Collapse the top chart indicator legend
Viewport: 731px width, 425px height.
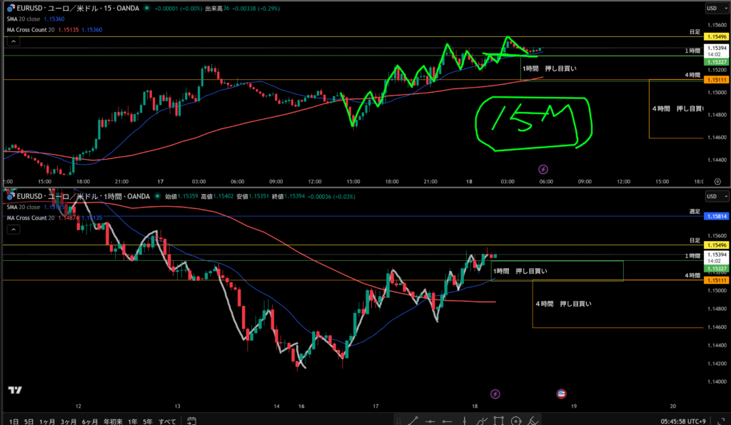[13, 42]
